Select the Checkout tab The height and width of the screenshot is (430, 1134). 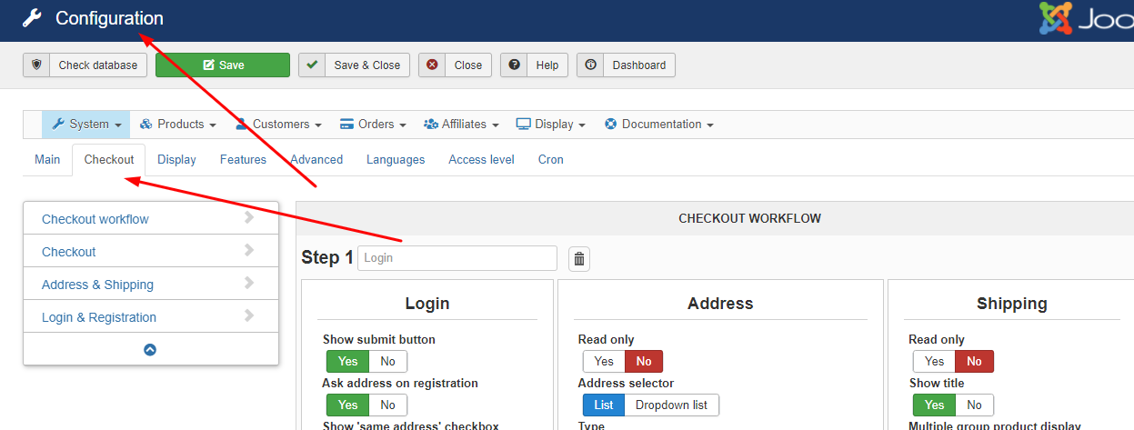pos(109,159)
